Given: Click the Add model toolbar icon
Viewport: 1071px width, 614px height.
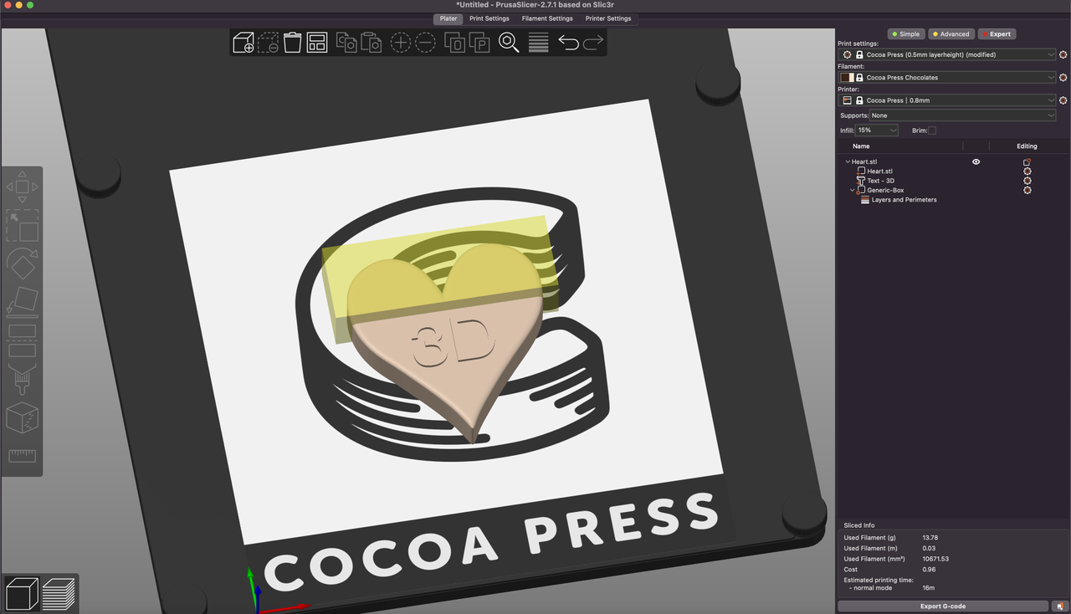Looking at the screenshot, I should click(x=243, y=42).
